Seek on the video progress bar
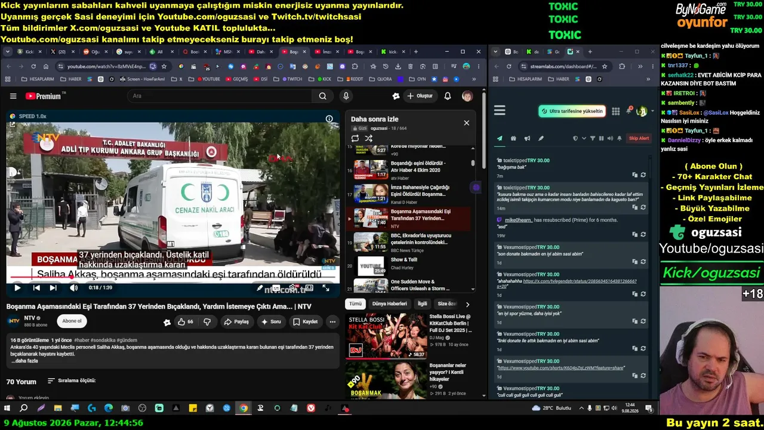764x430 pixels. [173, 278]
